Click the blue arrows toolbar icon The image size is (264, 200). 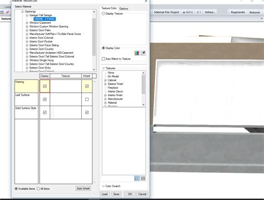coord(2,12)
